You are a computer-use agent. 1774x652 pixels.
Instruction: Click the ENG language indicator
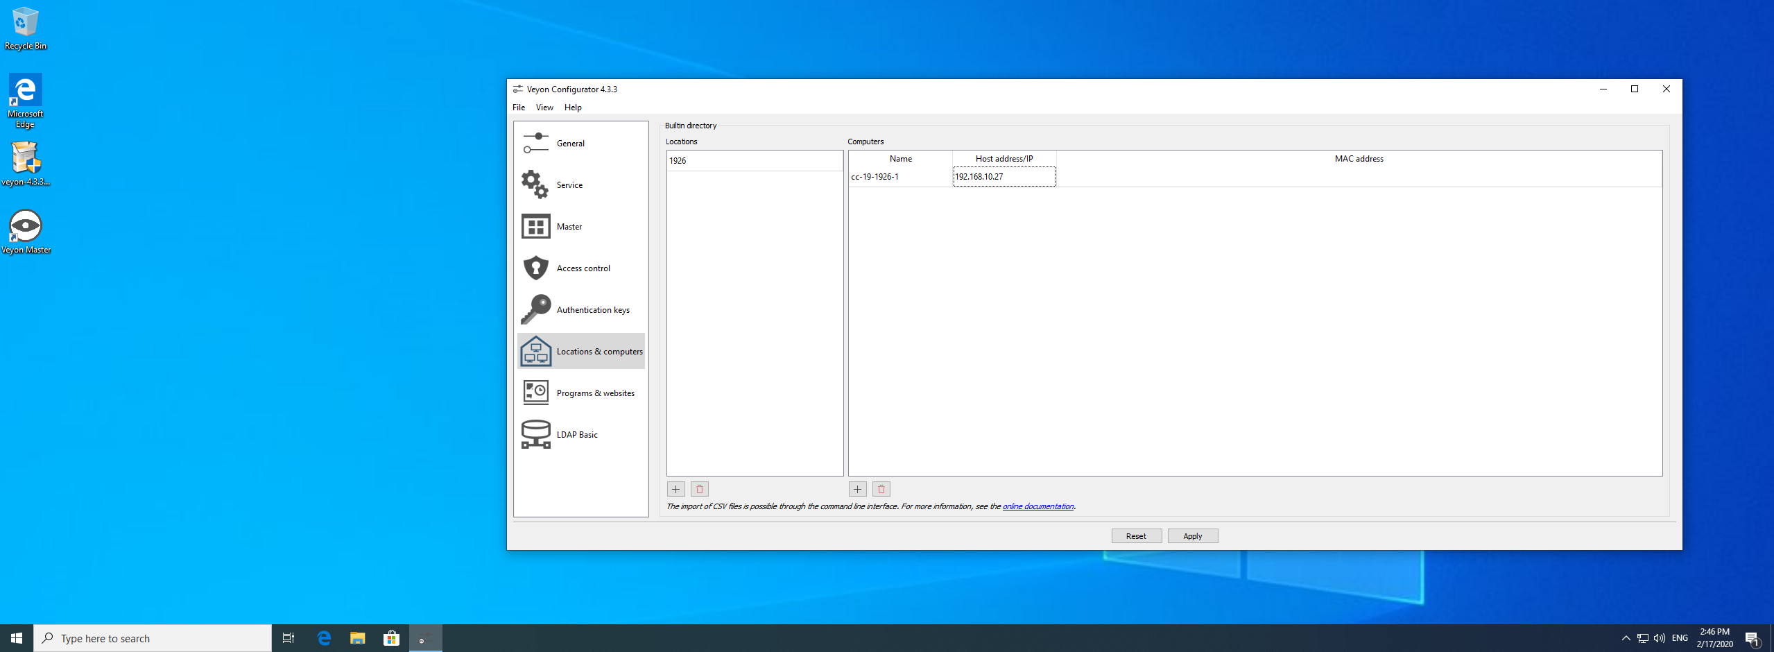pyautogui.click(x=1680, y=638)
